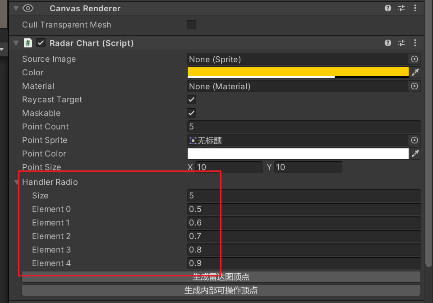
Task: Open presets for Canvas Renderer component
Action: pyautogui.click(x=401, y=9)
